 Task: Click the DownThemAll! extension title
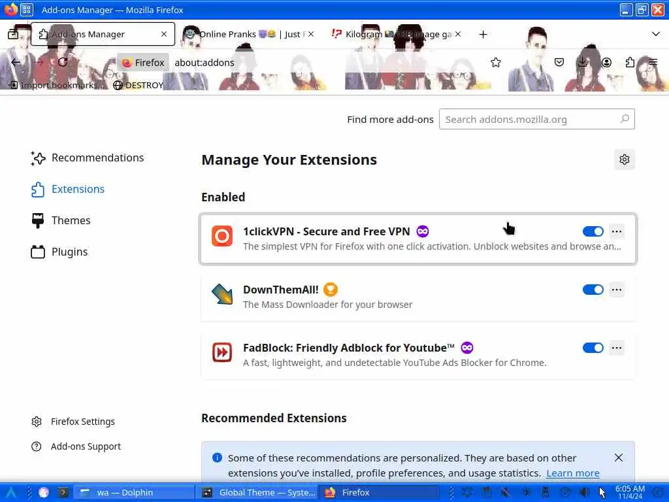[281, 290]
